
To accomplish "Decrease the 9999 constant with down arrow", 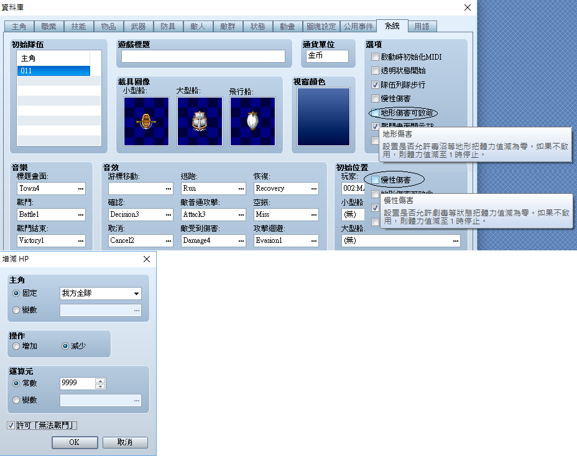I will [100, 386].
